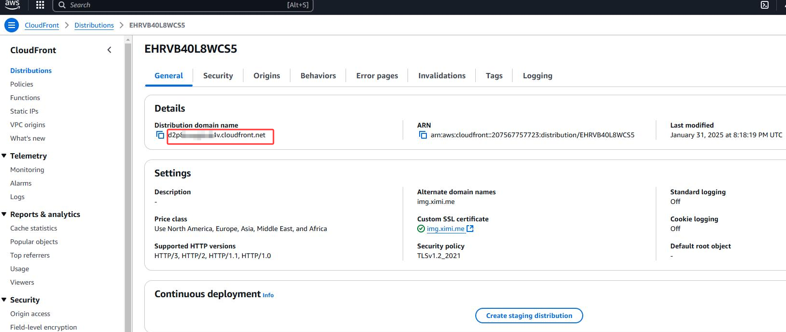The width and height of the screenshot is (786, 332).
Task: Copy the distribution domain name
Action: tap(160, 135)
